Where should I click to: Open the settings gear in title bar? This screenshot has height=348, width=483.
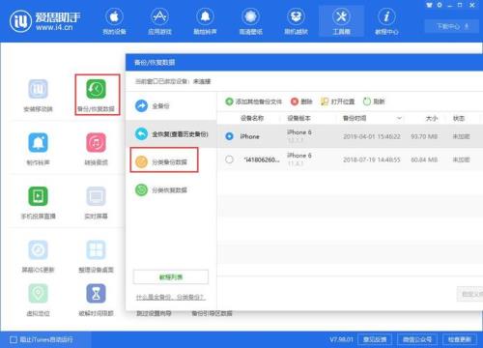tap(440, 5)
